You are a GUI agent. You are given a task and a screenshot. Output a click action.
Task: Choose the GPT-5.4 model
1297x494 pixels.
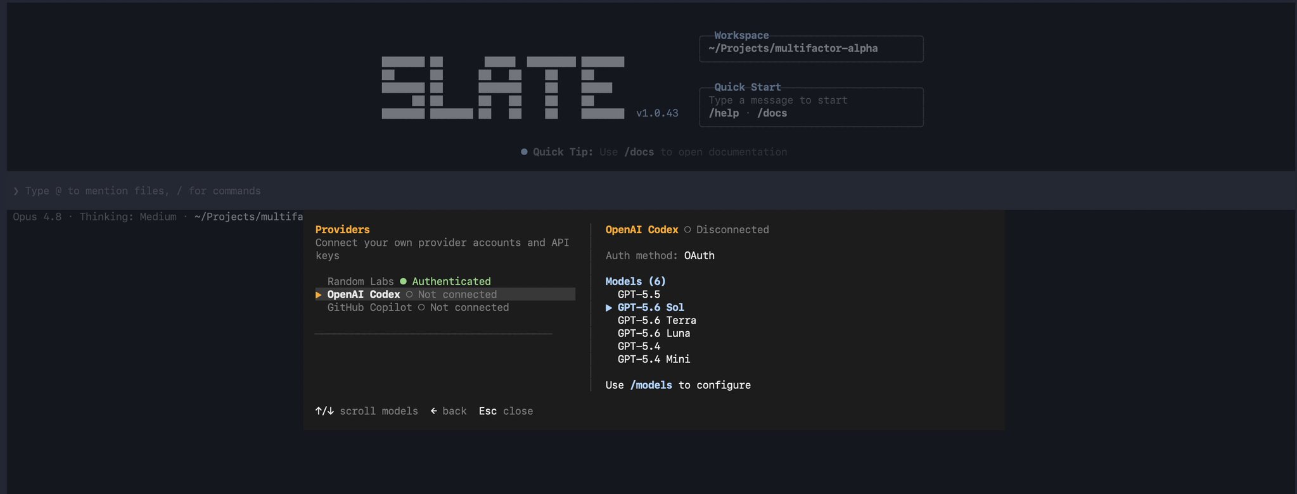tap(639, 346)
